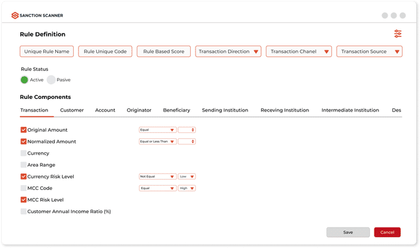Check Customer Annual Income Ratio checkbox
Viewport: 420px width, 248px height.
click(23, 211)
